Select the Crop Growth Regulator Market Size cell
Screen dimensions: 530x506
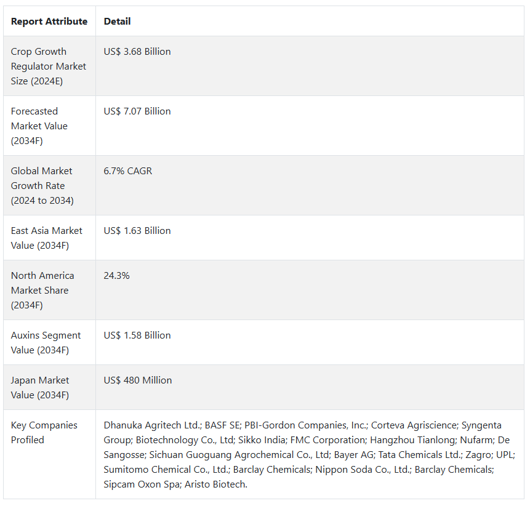tap(49, 66)
